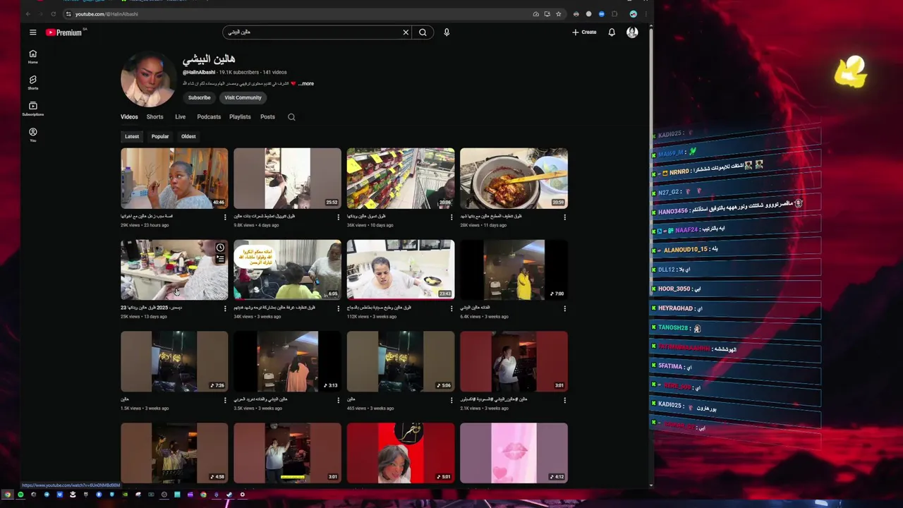This screenshot has height=508, width=903.
Task: Switch to the Playlists tab
Action: click(240, 117)
